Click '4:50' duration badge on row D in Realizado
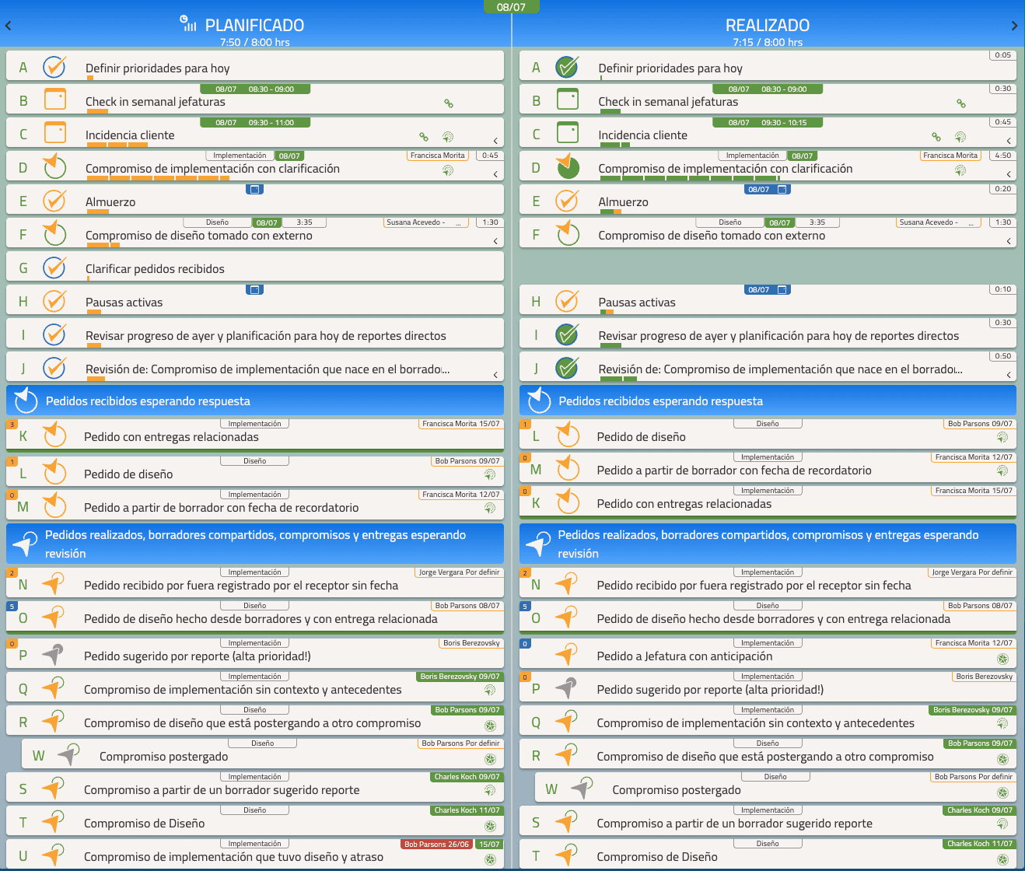Image resolution: width=1025 pixels, height=871 pixels. pyautogui.click(x=1002, y=156)
